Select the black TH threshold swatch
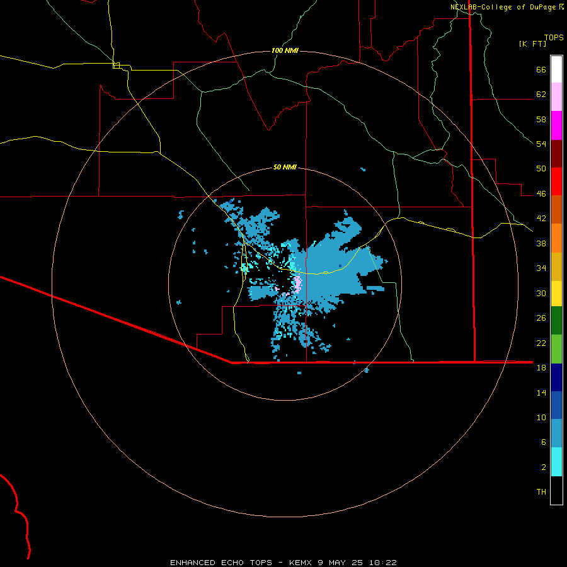 [x=556, y=490]
